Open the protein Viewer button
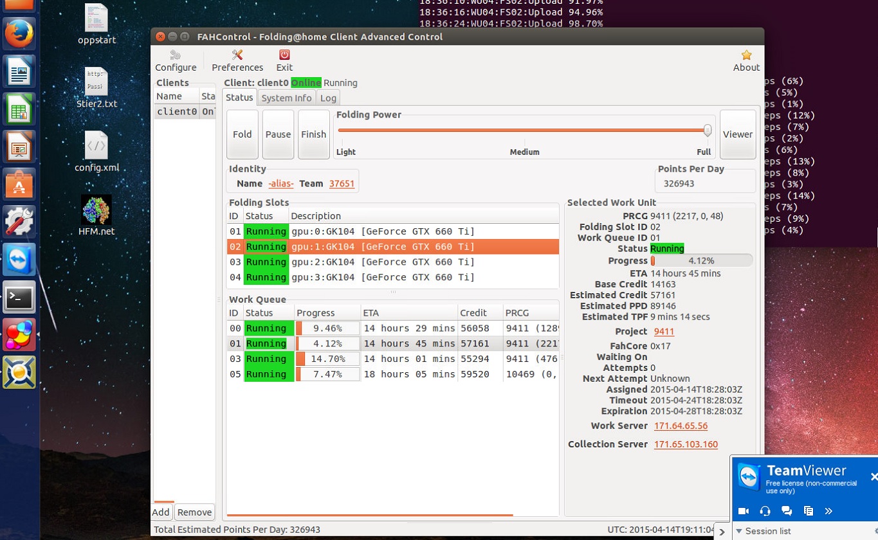 tap(738, 134)
